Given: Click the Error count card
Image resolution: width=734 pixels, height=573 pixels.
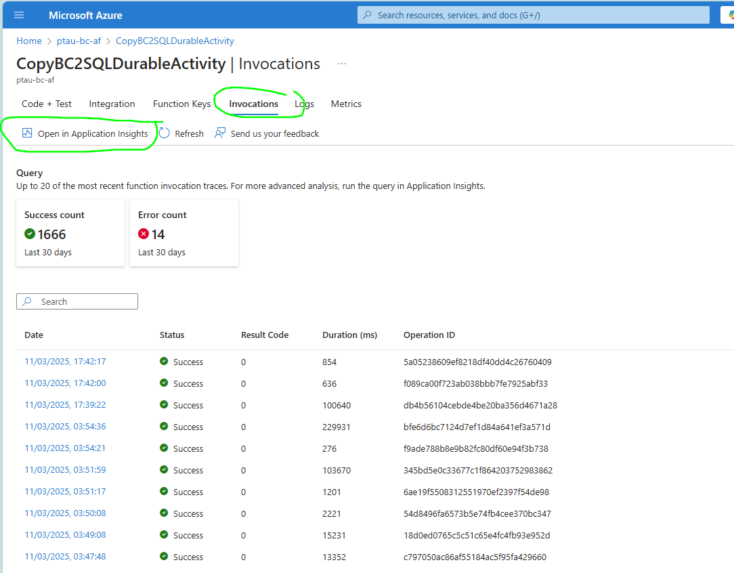Looking at the screenshot, I should tap(184, 233).
